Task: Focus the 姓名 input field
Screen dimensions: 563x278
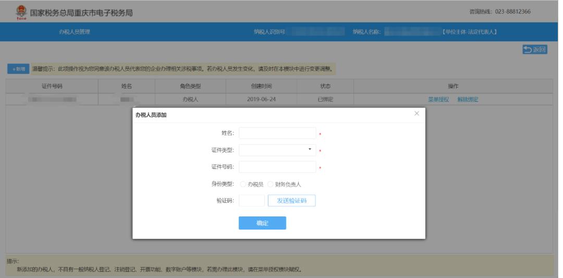Action: pyautogui.click(x=277, y=133)
